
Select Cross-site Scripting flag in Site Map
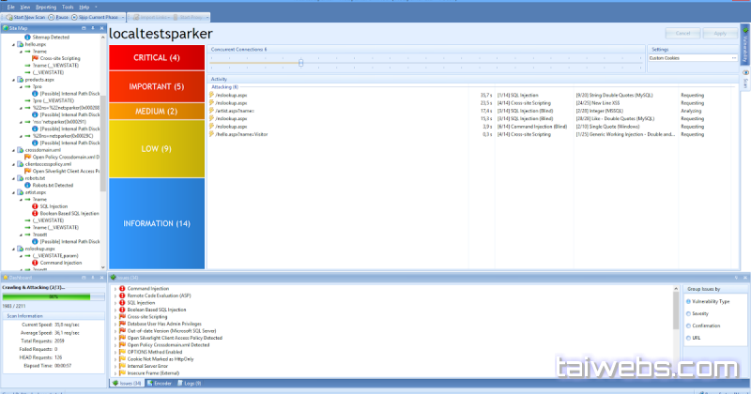click(x=36, y=57)
